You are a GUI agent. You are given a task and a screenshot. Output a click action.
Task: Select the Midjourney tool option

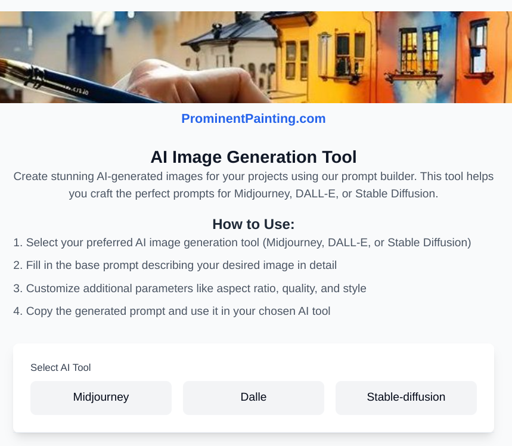coord(101,398)
